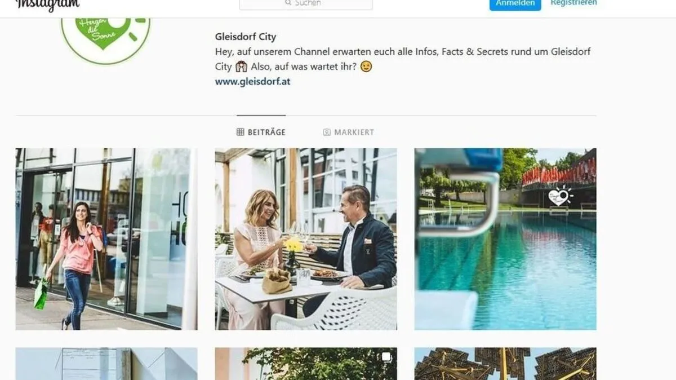Viewport: 676px width, 380px height.
Task: Click the Gleisdorf City profile name
Action: [246, 37]
